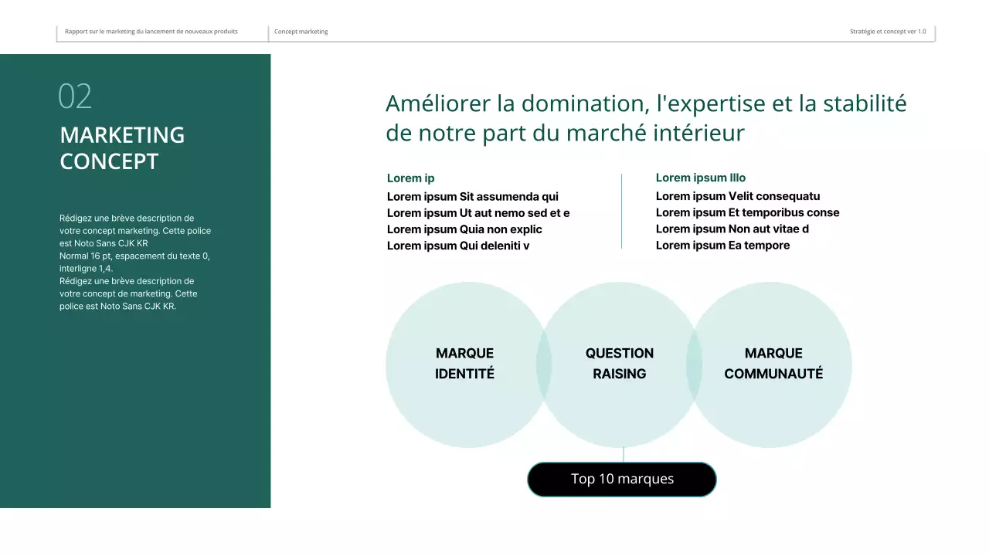Viewport: 989px width, 556px height.
Task: Select the QUESTION RAISING circle
Action: (619, 363)
